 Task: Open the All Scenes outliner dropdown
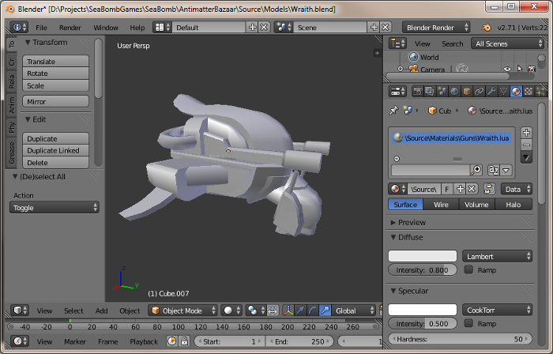point(507,43)
